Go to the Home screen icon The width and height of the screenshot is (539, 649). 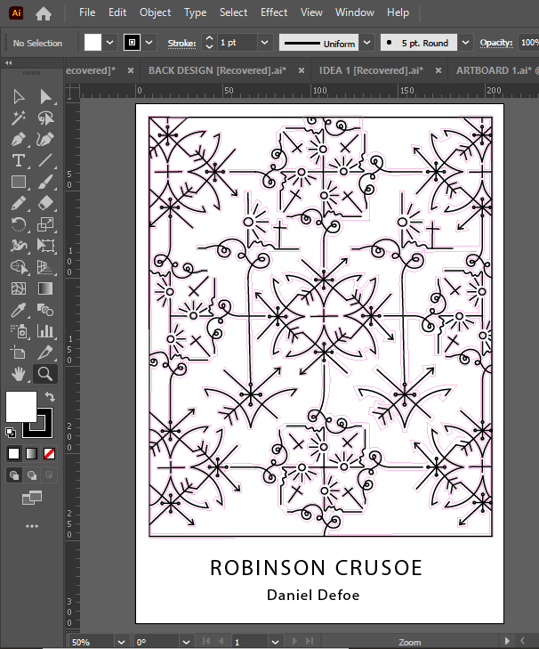click(44, 12)
